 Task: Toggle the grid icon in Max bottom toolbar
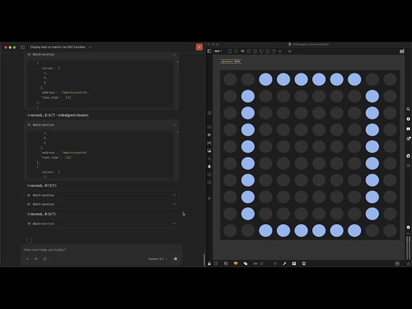coord(262,263)
